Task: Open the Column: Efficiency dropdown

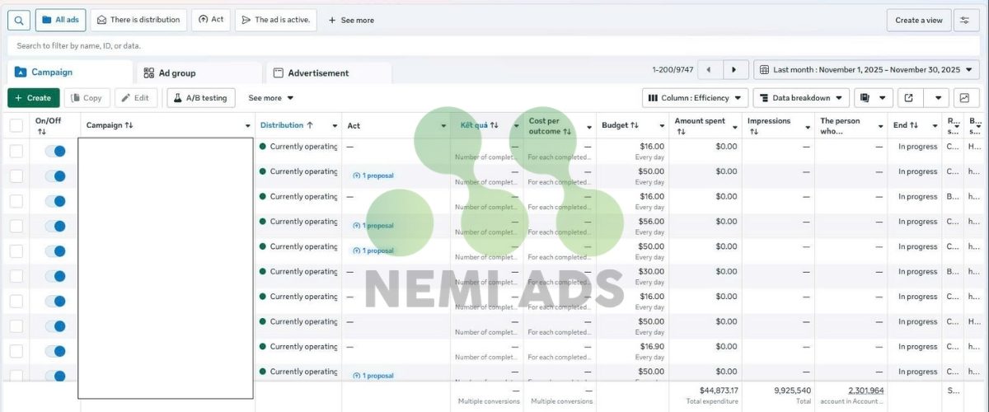Action: [x=696, y=98]
